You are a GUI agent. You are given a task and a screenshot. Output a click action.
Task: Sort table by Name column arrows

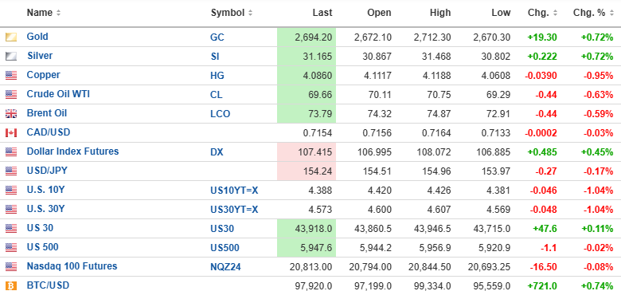[x=58, y=13]
